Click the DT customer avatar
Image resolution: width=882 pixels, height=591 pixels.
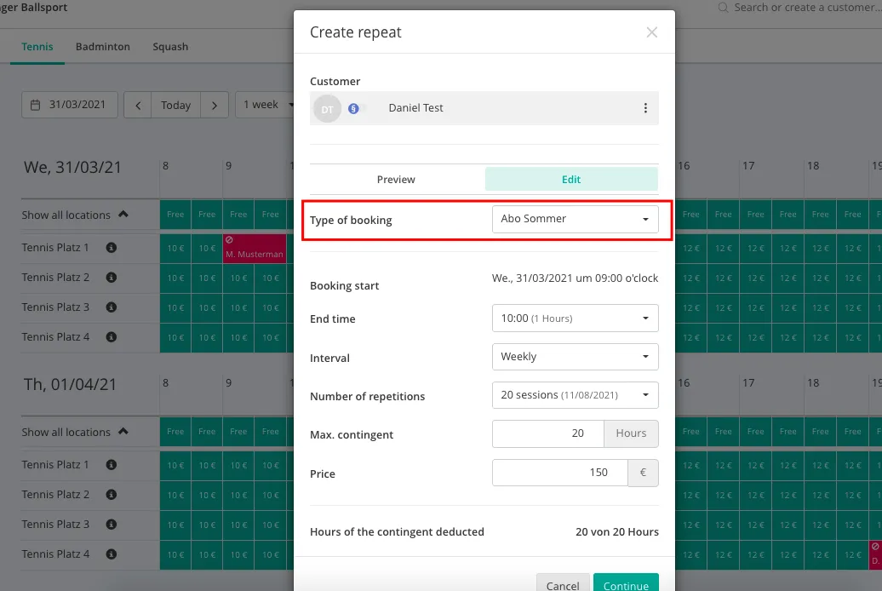pyautogui.click(x=327, y=109)
